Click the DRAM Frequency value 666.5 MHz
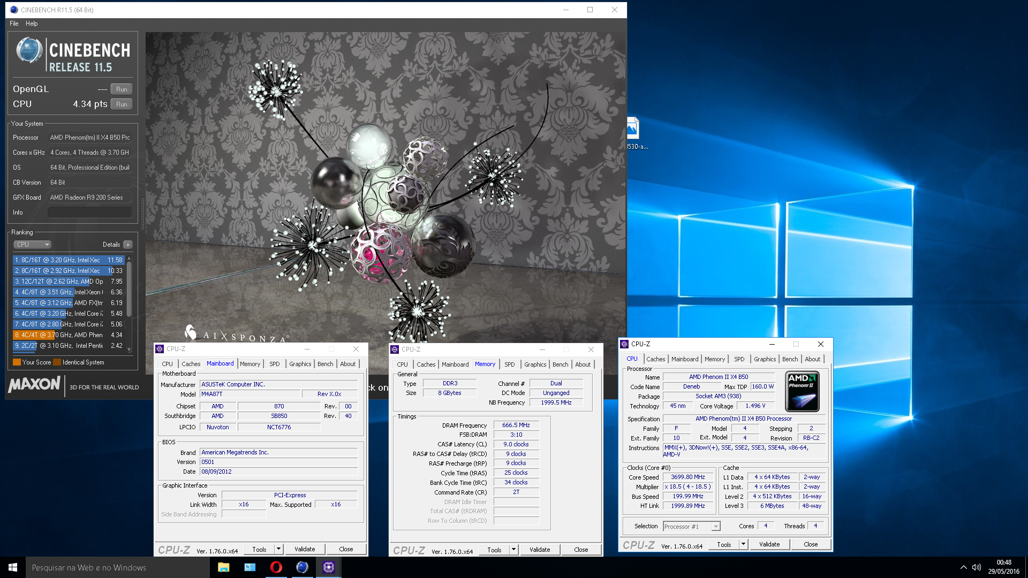 pos(516,425)
